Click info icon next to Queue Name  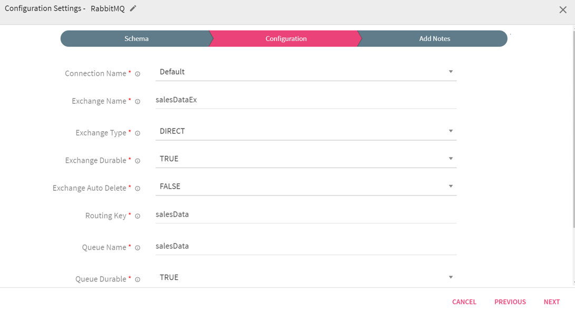pos(138,248)
